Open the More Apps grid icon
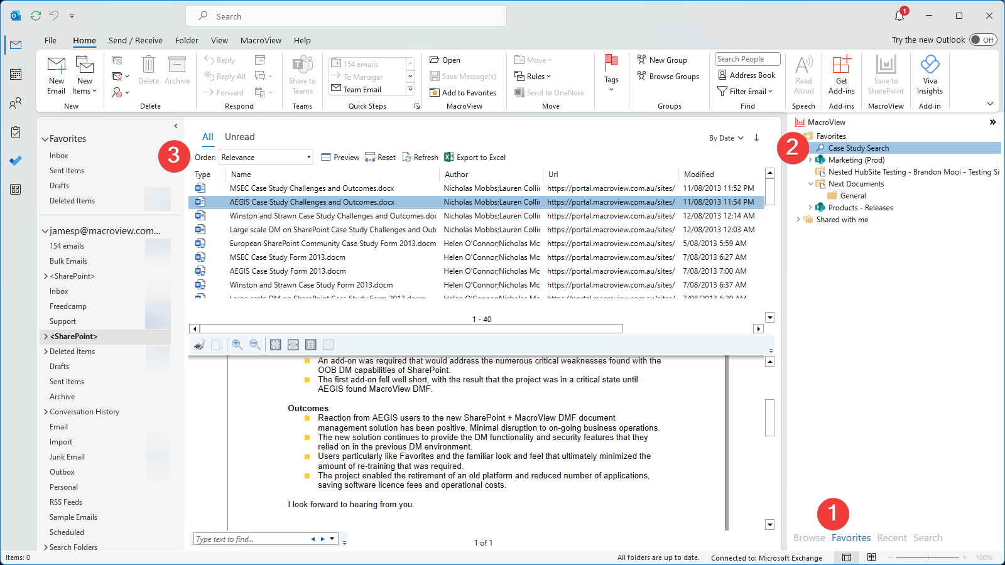This screenshot has width=1005, height=565. (16, 190)
